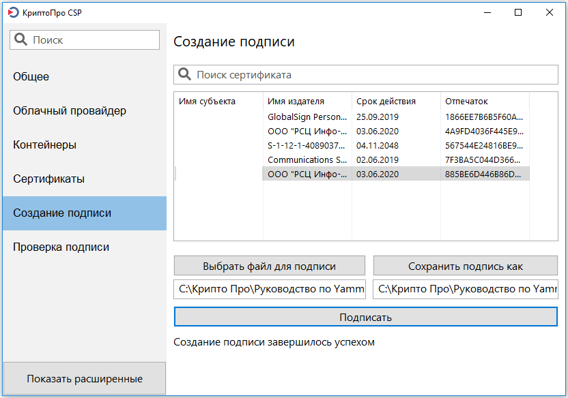568x398 pixels.
Task: Maximize the КриптоПро CSP window
Action: 518,13
